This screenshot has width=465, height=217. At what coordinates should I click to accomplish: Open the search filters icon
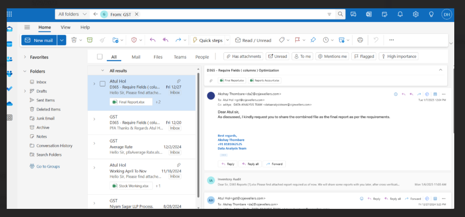point(329,14)
